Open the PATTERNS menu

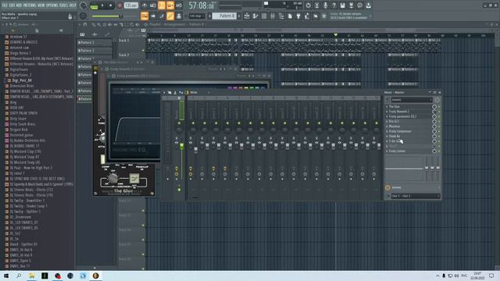pyautogui.click(x=30, y=5)
